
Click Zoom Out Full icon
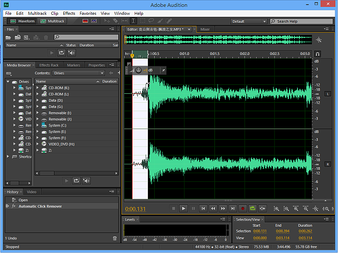(x=316, y=209)
